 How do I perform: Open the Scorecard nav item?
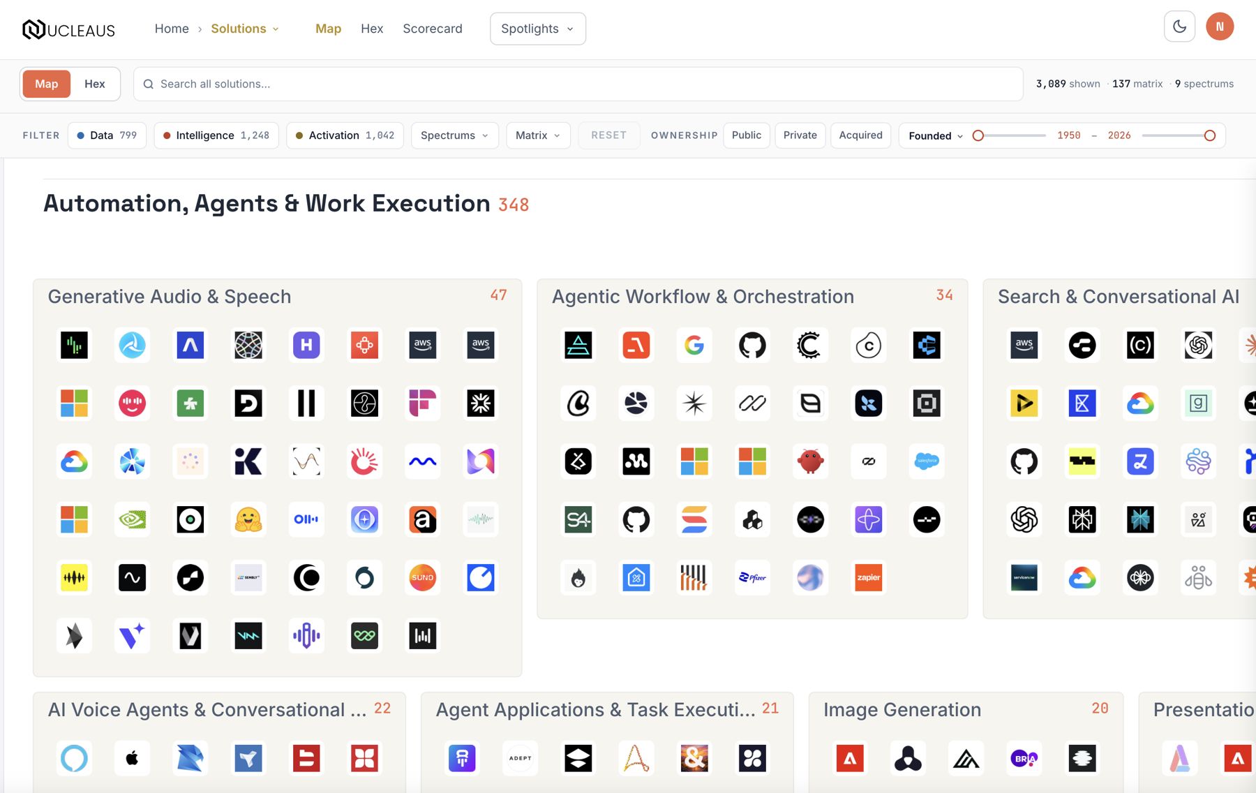(x=433, y=29)
